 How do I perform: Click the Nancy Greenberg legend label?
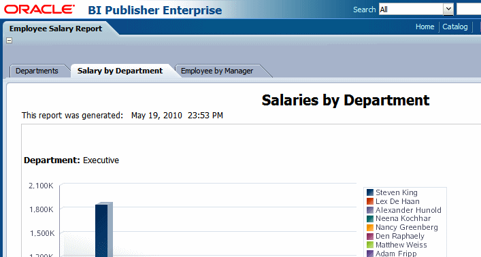click(x=407, y=228)
